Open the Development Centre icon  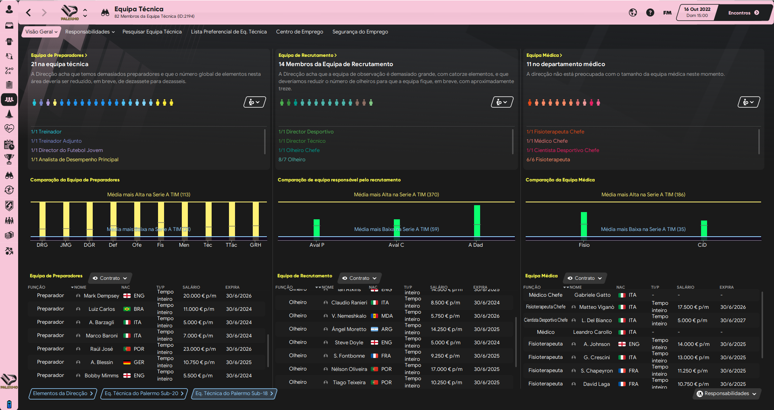(9, 251)
